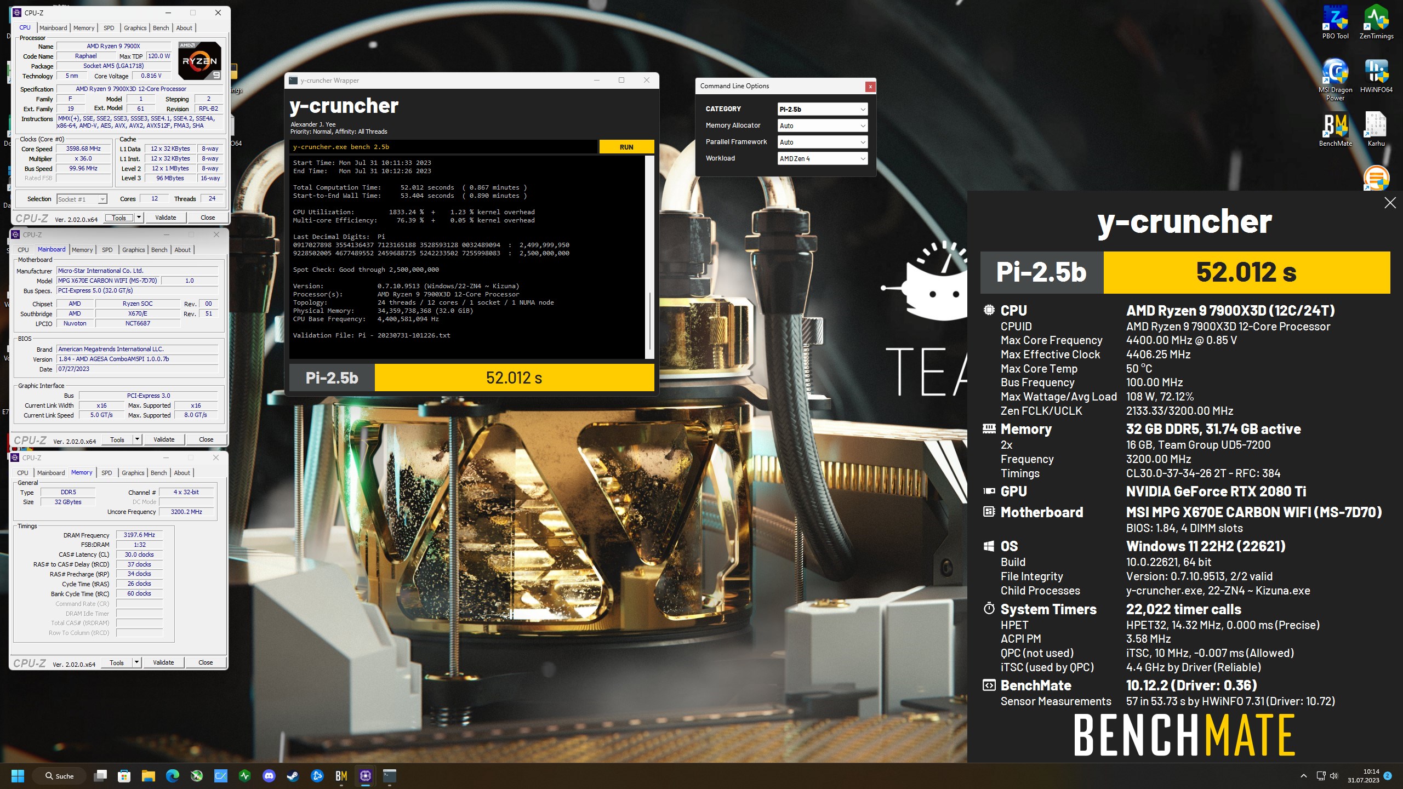Open the PBO Tool desktop shortcut
This screenshot has height=789, width=1403.
tap(1335, 23)
